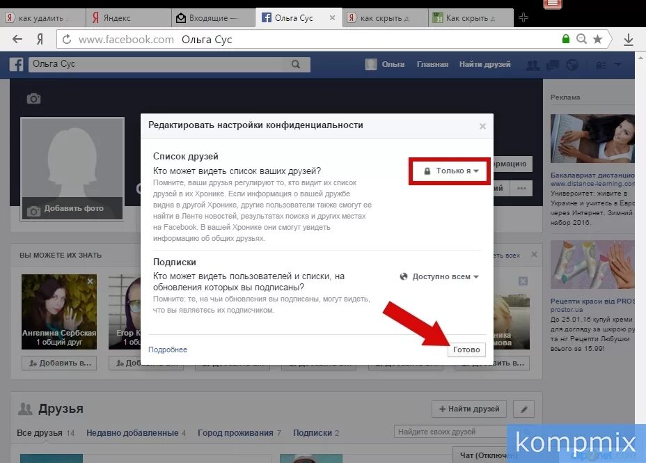Switch to 'как удалить' browser tab
This screenshot has width=646, height=463.
[x=43, y=17]
